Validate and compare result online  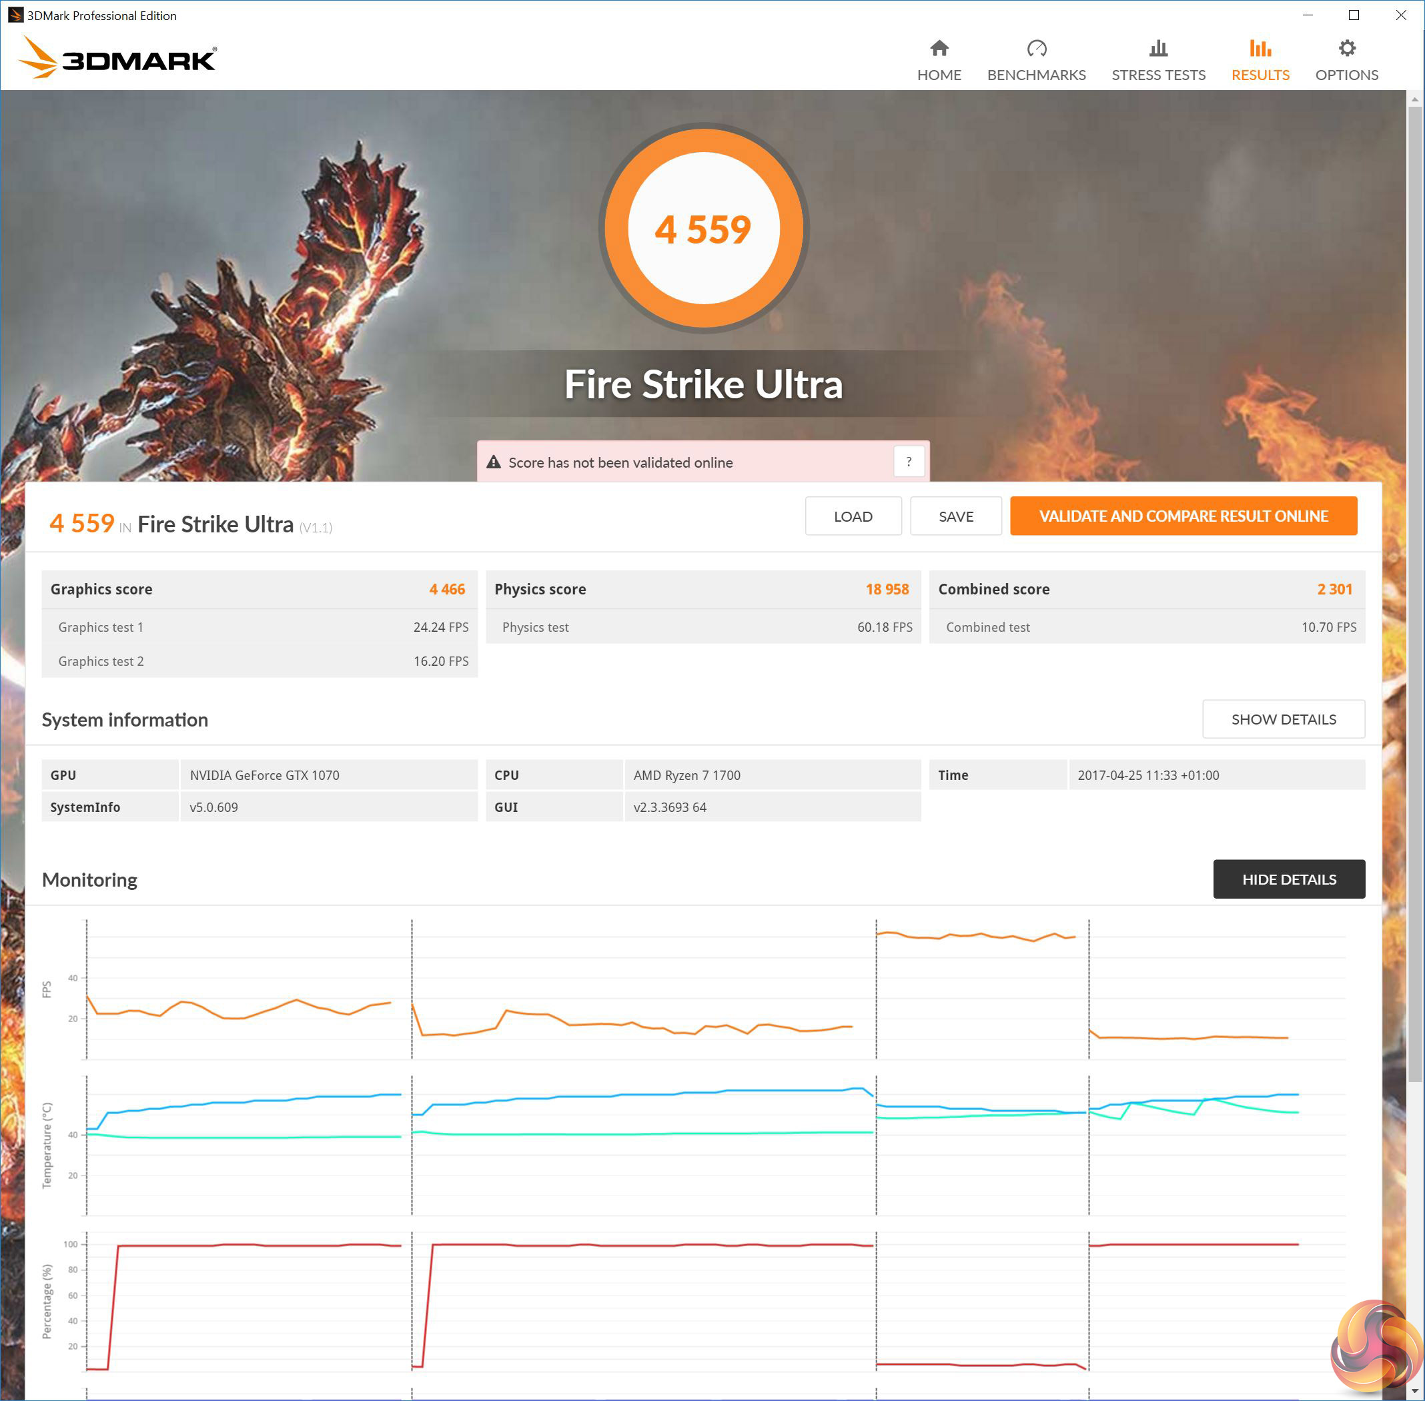(x=1183, y=516)
